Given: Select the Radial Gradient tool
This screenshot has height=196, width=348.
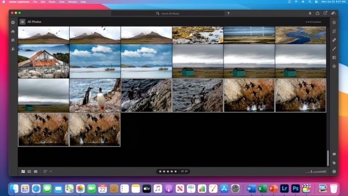Looking at the screenshot, I should [x=334, y=66].
